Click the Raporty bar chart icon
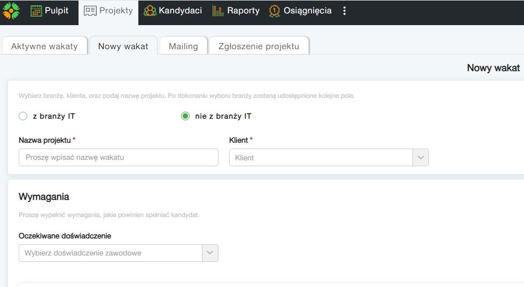 coord(218,11)
